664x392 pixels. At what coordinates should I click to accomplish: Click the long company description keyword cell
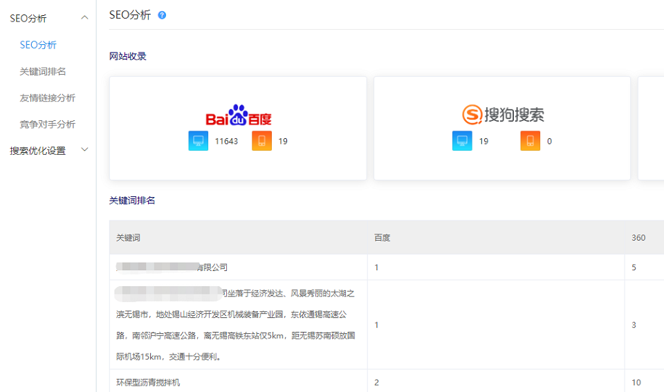[235, 325]
